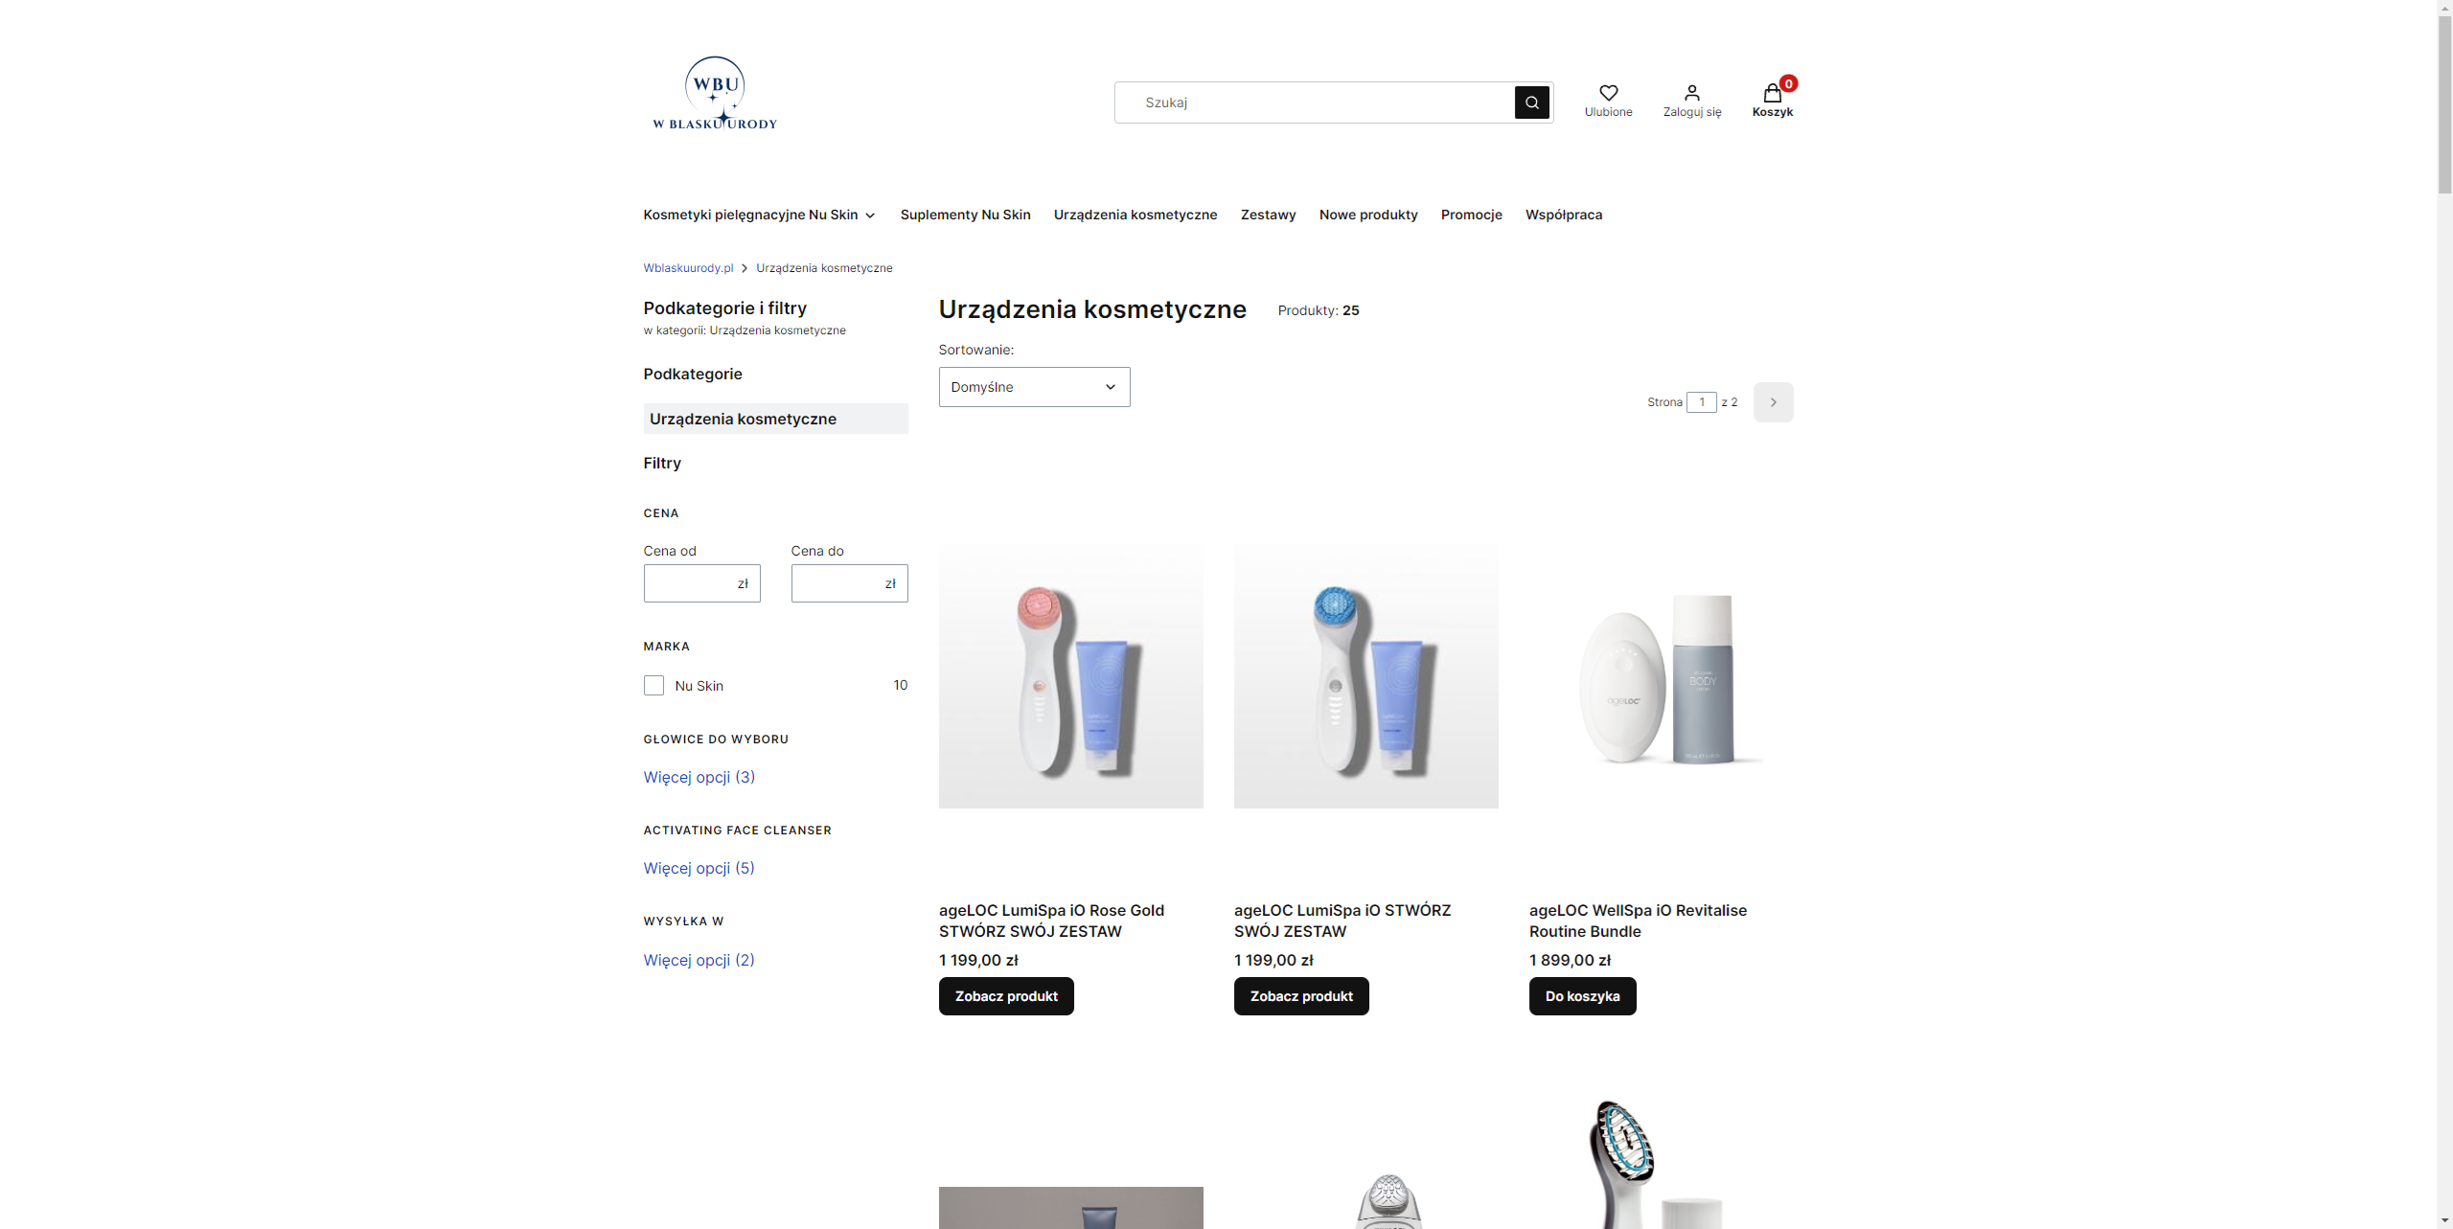The image size is (2453, 1229).
Task: Expand Więcej opcji (5) under Activating Face Cleanser
Action: [699, 868]
